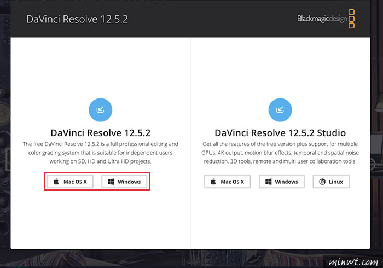Download DaVinci Resolve Studio for Windows
Screen dimensions: 383x268
click(282, 182)
